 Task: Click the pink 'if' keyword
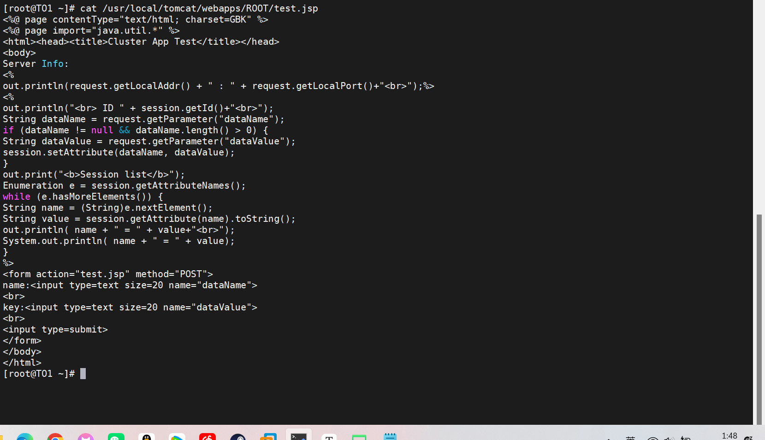[x=8, y=130]
